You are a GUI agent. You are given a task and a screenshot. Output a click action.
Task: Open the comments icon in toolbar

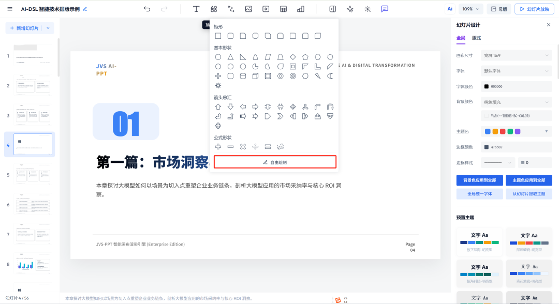point(385,9)
